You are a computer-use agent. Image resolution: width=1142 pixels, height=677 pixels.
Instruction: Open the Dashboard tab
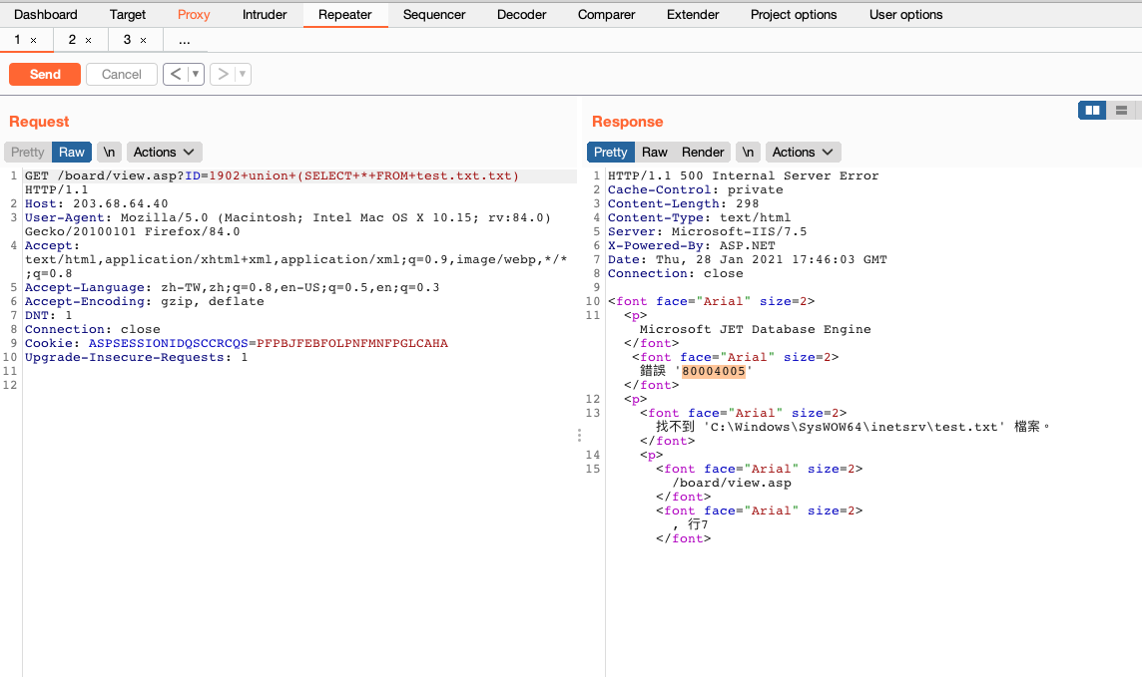(45, 15)
